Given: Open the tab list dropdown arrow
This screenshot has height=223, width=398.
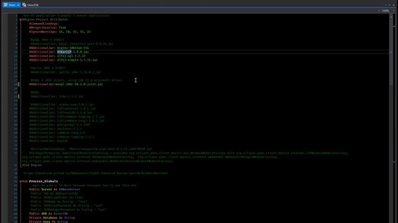Looking at the screenshot, I should tap(394, 5).
